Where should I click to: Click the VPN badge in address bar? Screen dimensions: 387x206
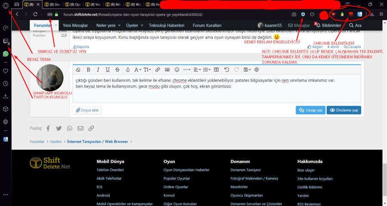tap(50, 14)
